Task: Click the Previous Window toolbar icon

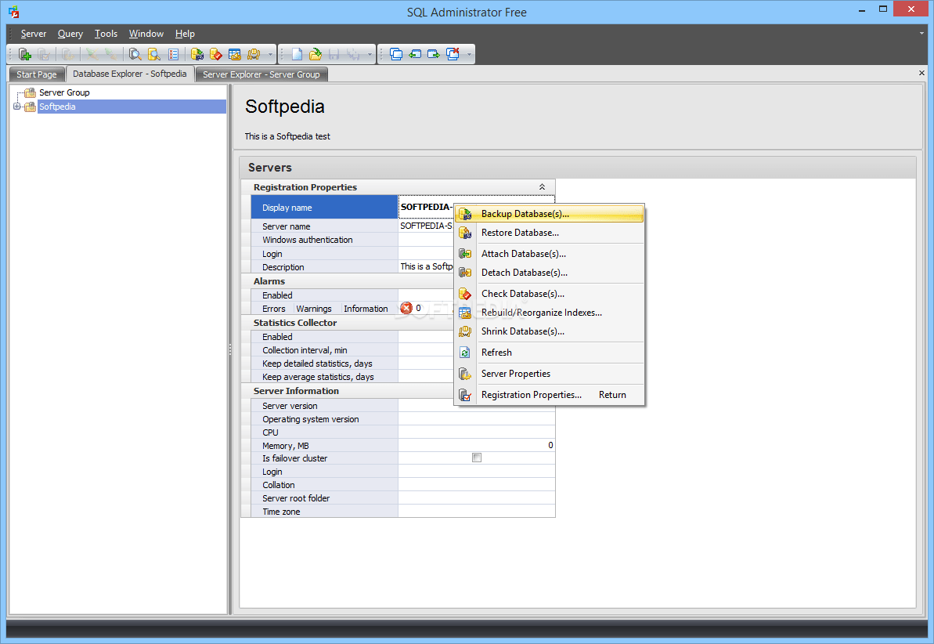Action: 415,54
